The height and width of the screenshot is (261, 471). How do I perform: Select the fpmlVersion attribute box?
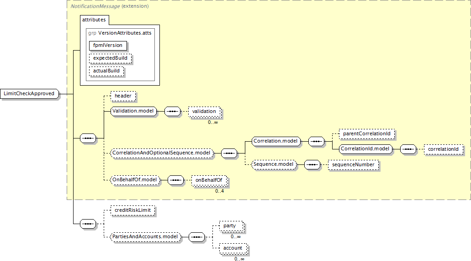pos(108,45)
